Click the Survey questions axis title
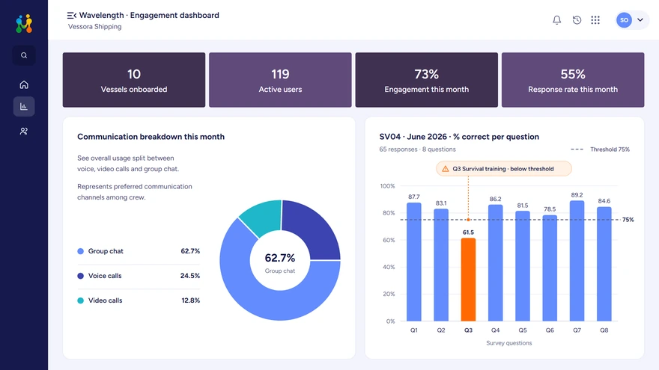The width and height of the screenshot is (659, 370). click(509, 343)
